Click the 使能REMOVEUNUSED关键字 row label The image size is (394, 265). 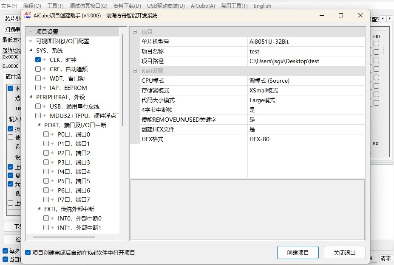click(x=179, y=120)
